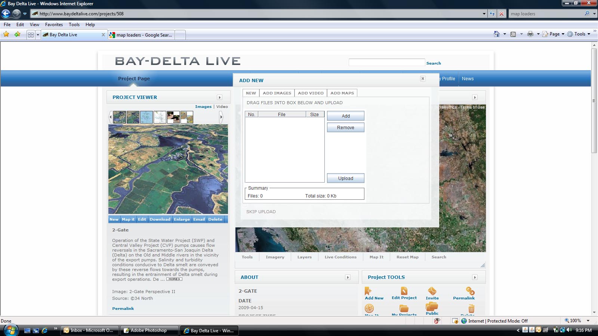Click the Live Conditions map toolbar item
598x336 pixels.
(x=340, y=257)
